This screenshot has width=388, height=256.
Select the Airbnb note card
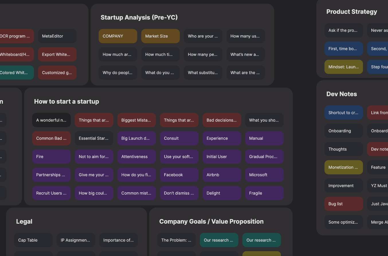[x=222, y=175]
